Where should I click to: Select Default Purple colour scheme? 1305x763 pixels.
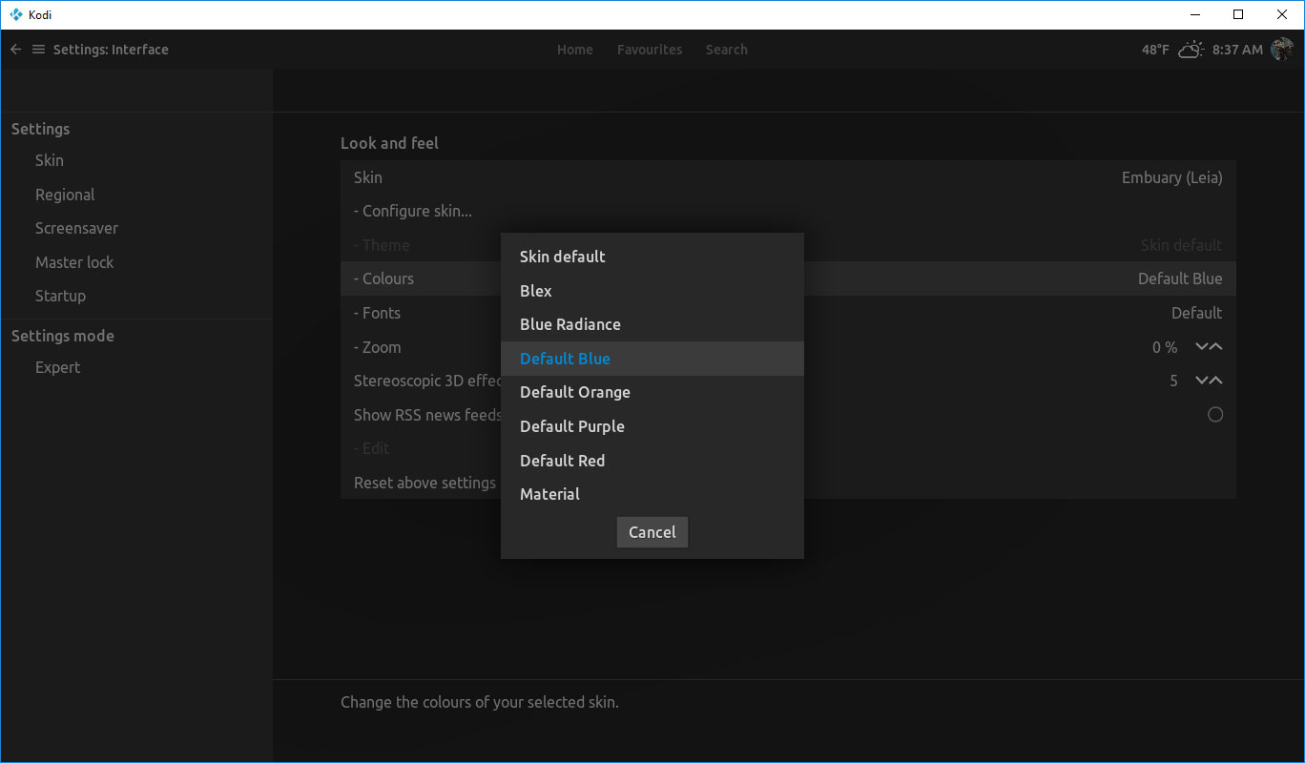(652, 426)
